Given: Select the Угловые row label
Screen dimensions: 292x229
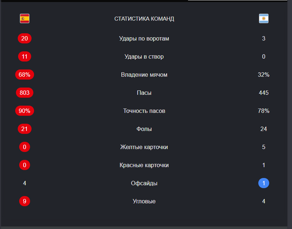Looking at the screenshot, I should pyautogui.click(x=144, y=201).
